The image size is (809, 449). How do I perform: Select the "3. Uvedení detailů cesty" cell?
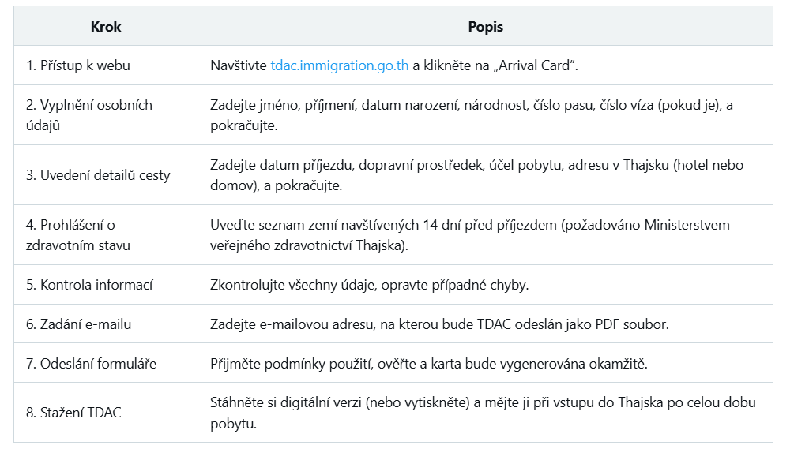[x=98, y=175]
